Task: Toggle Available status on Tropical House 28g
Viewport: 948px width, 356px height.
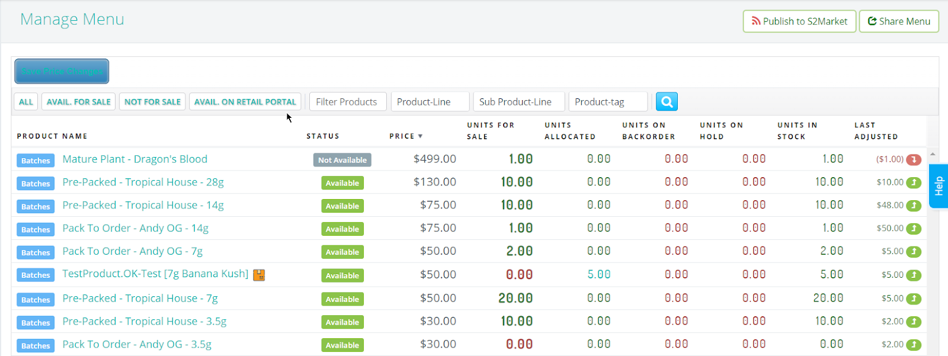Action: [342, 183]
